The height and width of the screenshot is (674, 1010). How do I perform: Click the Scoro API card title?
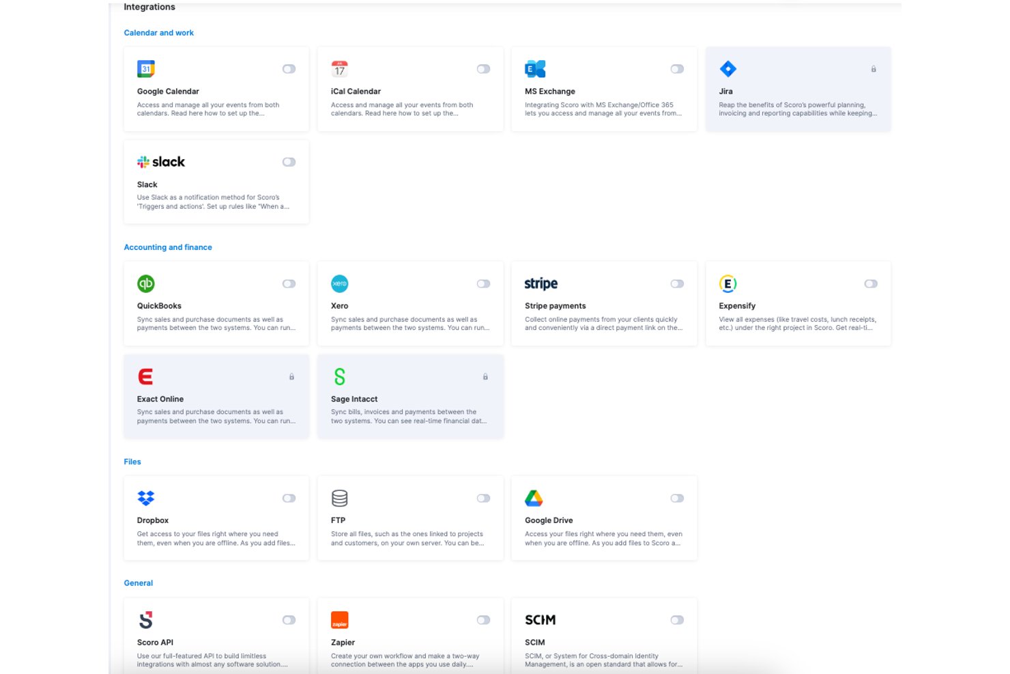155,643
